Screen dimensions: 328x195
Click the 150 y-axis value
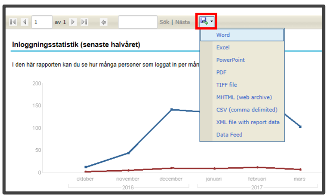37,106
